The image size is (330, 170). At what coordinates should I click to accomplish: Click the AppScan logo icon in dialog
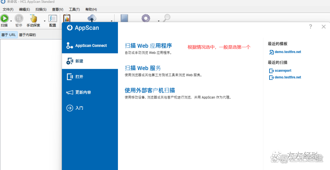(70, 28)
